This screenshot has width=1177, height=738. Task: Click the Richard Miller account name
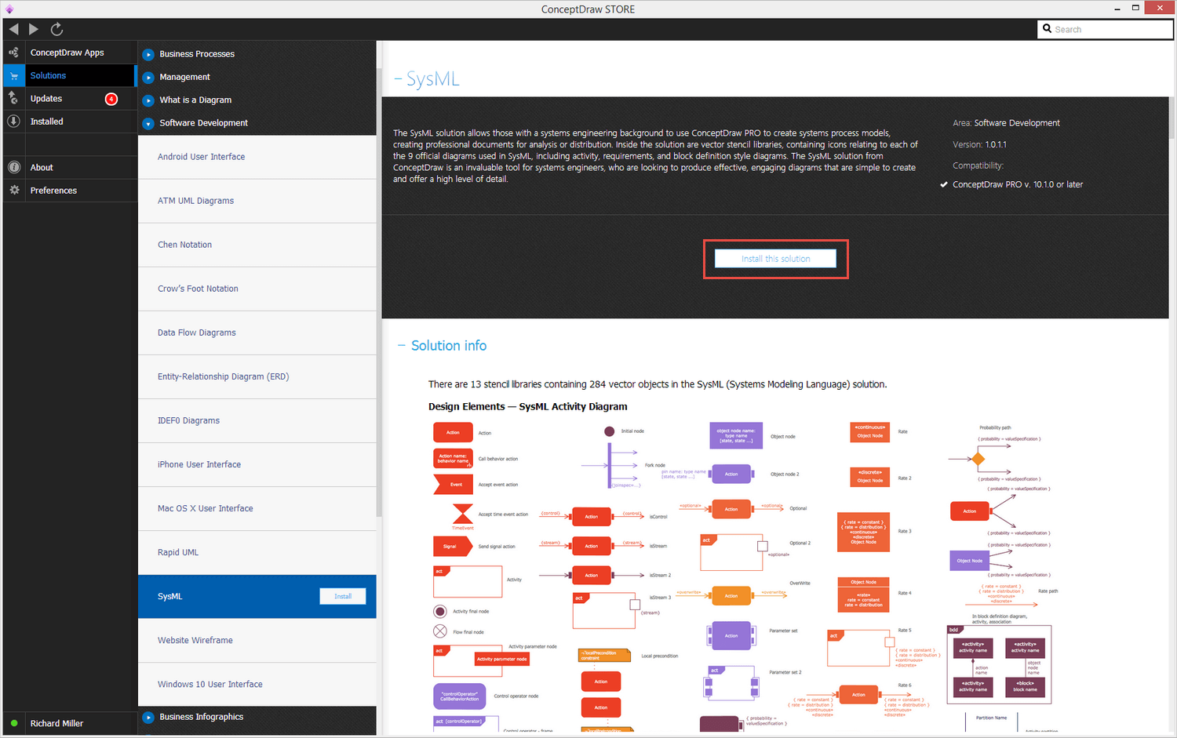tap(56, 723)
